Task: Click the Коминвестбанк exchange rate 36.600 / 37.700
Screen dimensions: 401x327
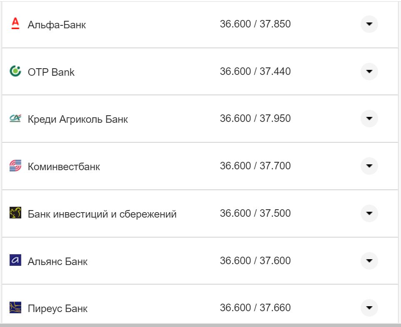Action: (x=255, y=166)
